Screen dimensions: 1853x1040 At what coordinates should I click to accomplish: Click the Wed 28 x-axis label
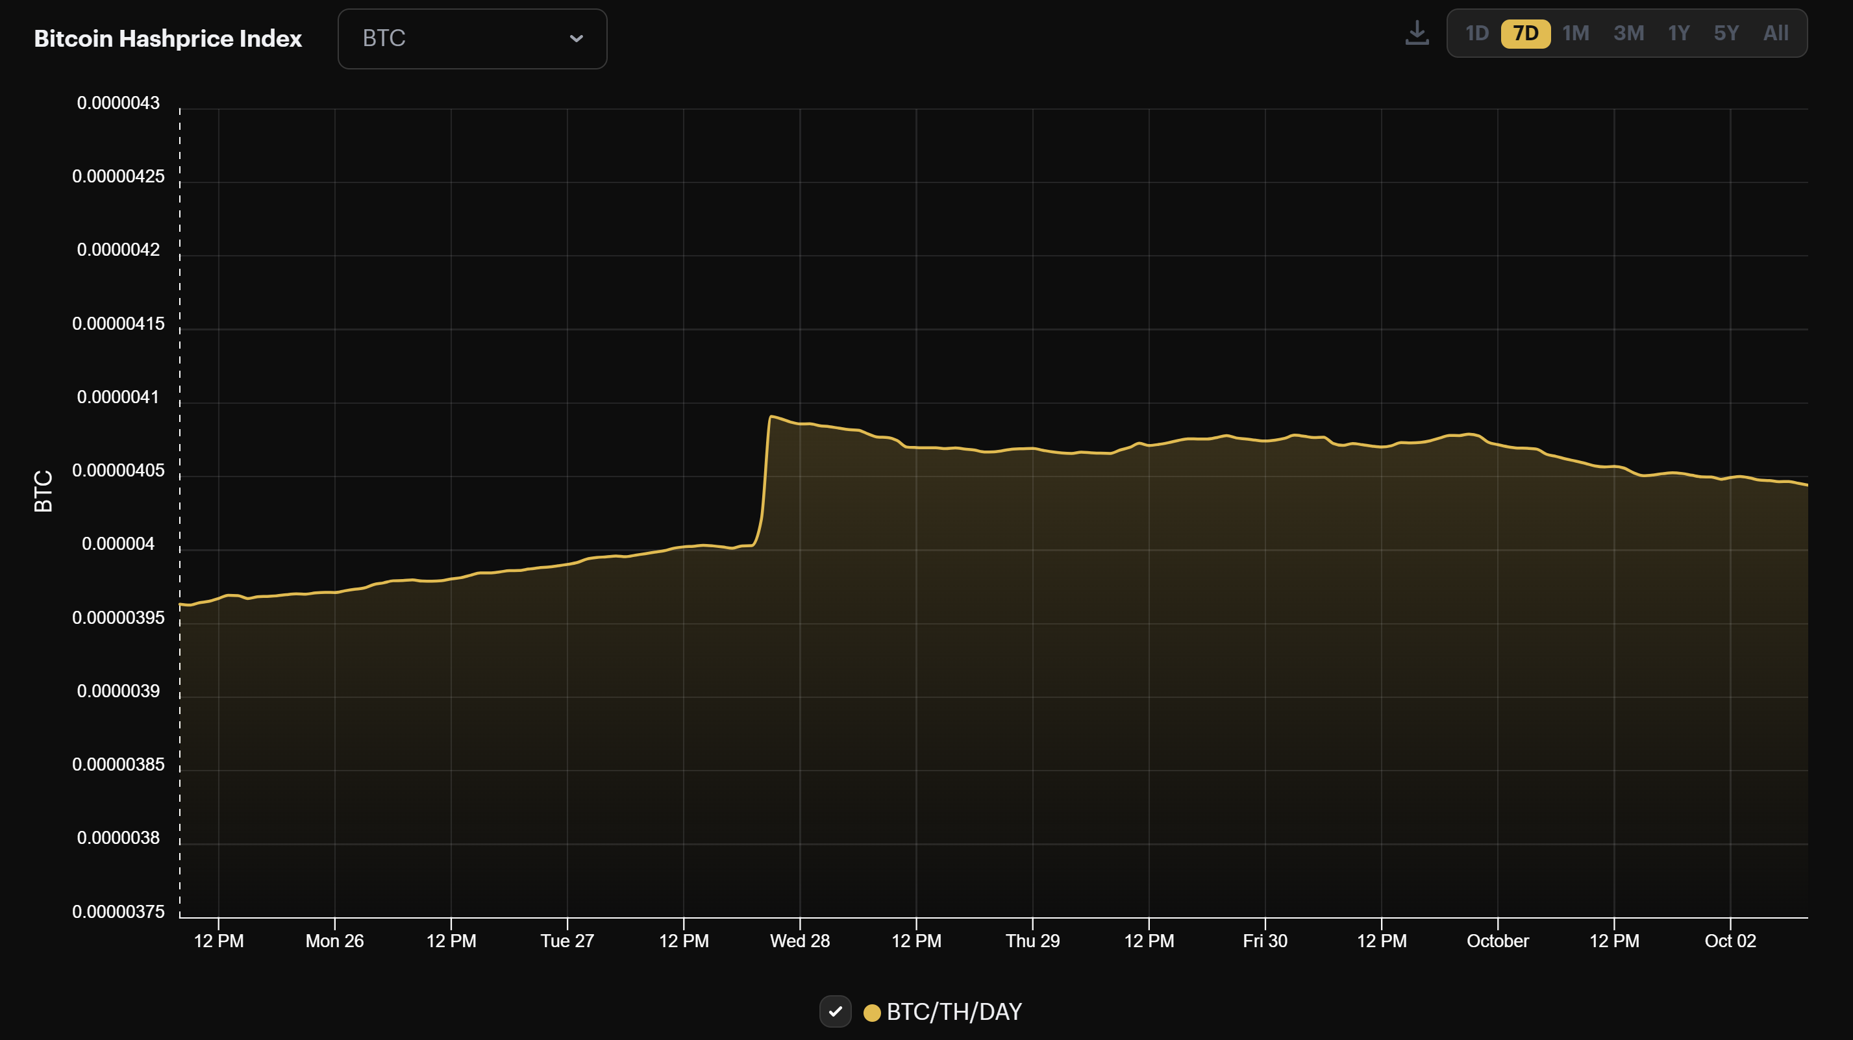pos(800,941)
